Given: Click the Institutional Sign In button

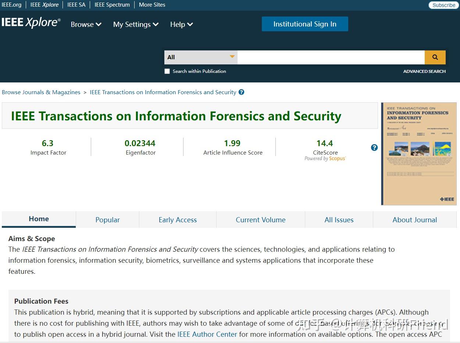Looking at the screenshot, I should [x=305, y=24].
